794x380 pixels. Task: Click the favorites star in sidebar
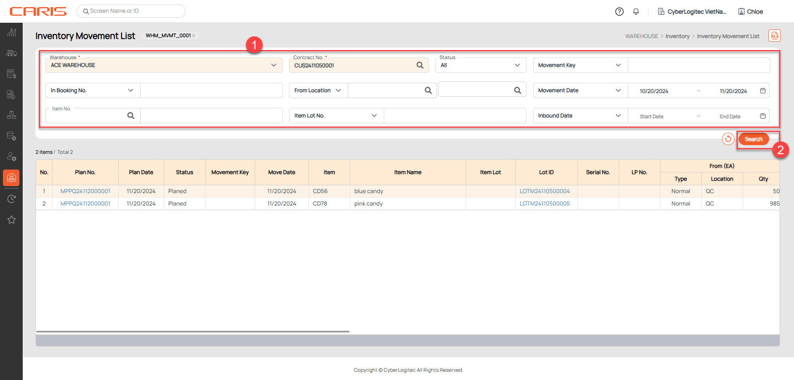[x=12, y=220]
